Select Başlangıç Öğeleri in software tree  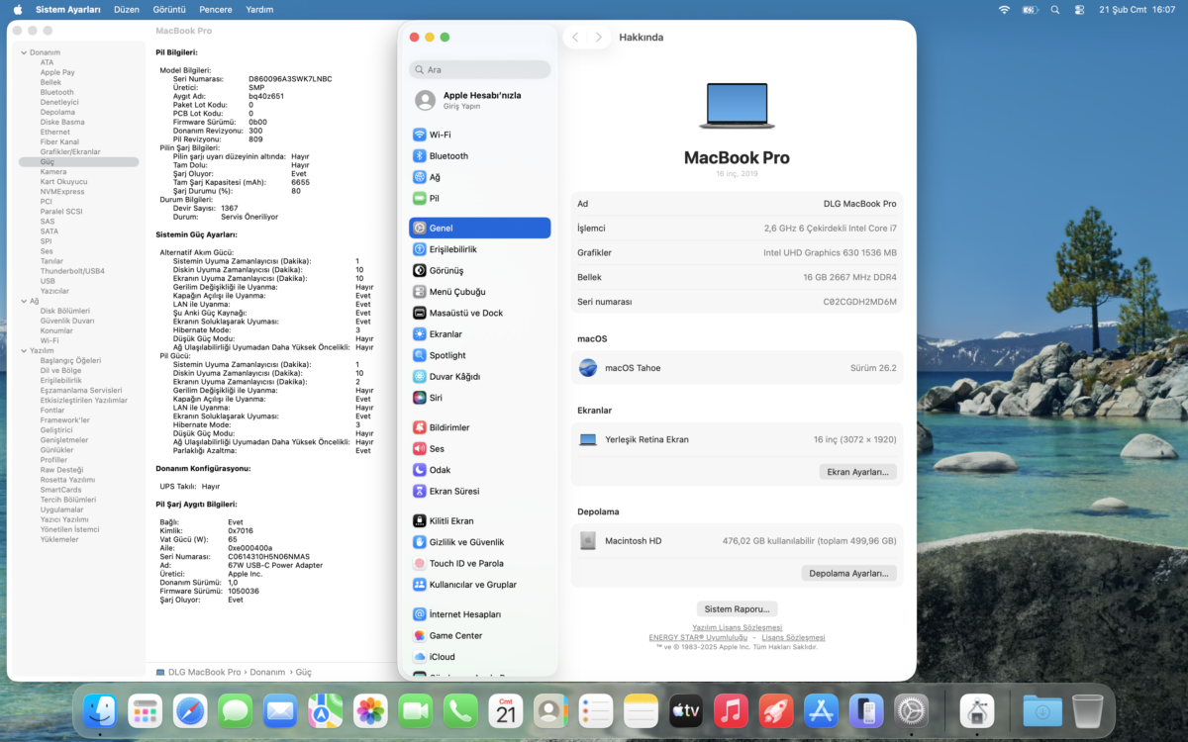pos(70,360)
